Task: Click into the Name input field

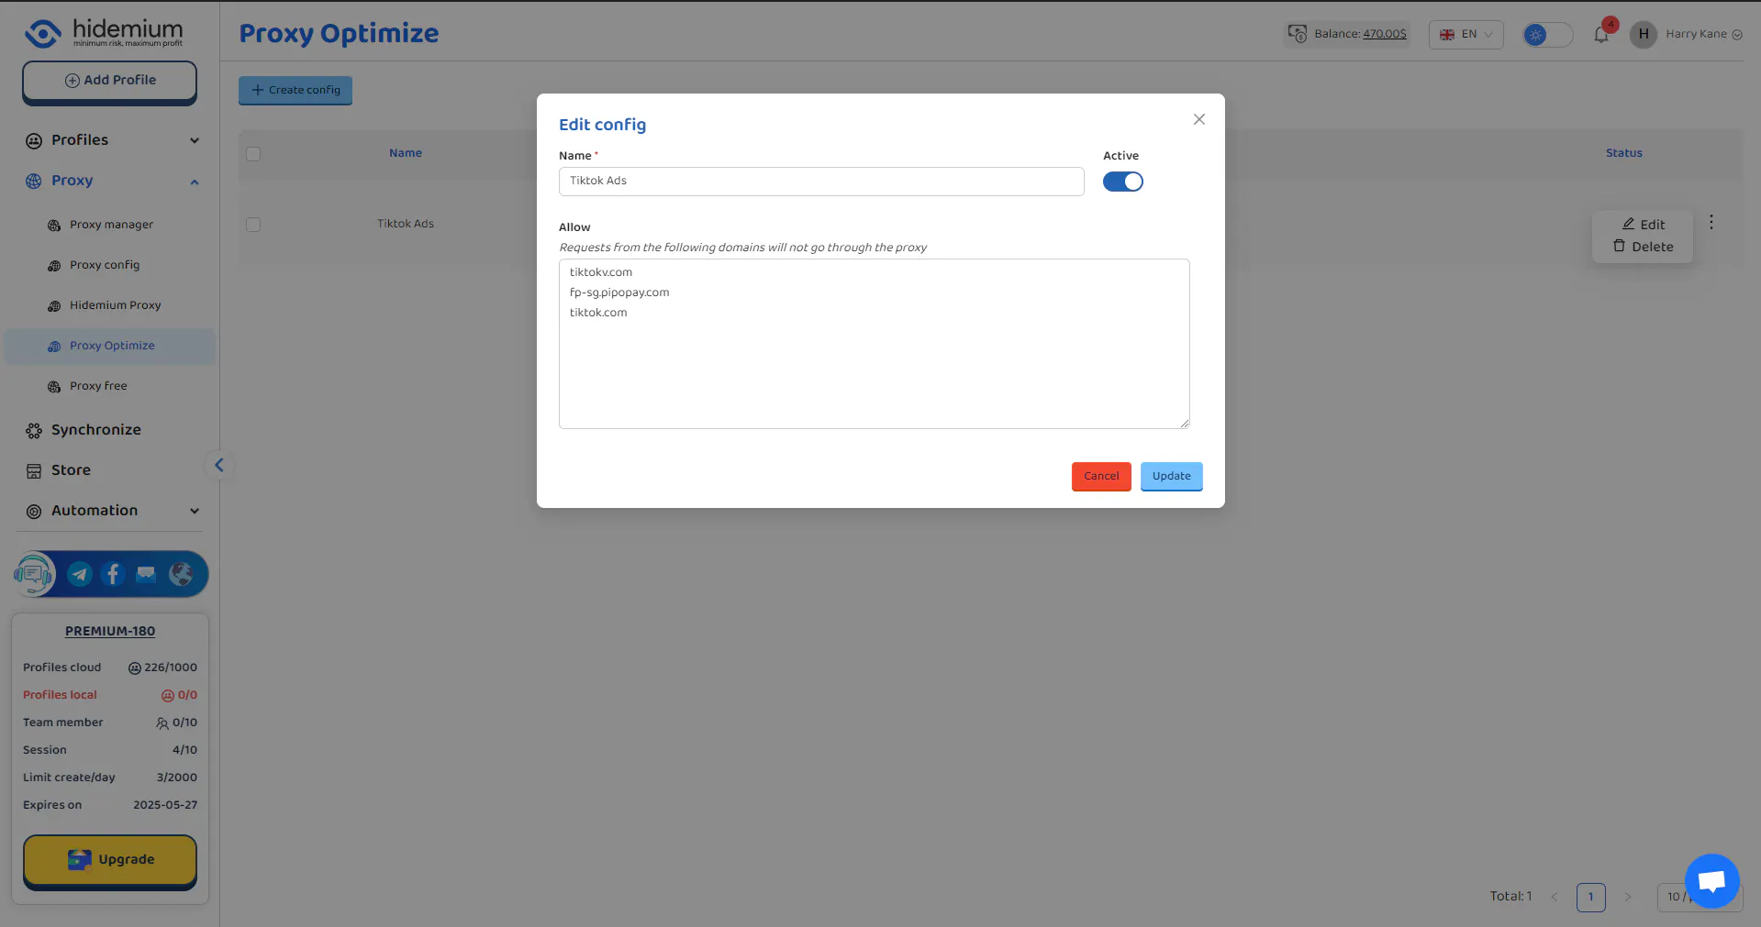Action: pos(821,182)
